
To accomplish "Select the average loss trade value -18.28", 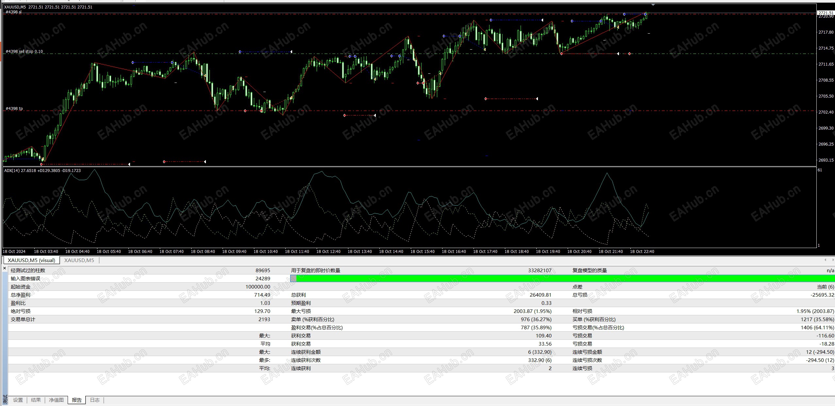I will pos(827,344).
